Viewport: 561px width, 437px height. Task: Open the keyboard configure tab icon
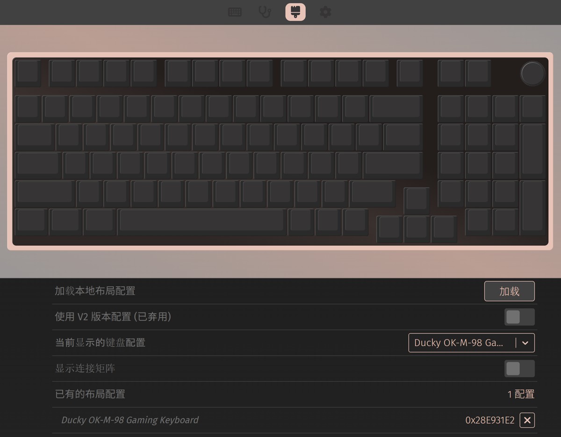point(235,12)
